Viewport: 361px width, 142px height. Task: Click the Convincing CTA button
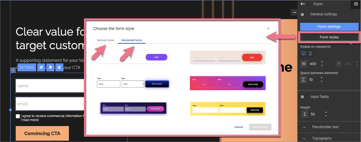click(42, 134)
